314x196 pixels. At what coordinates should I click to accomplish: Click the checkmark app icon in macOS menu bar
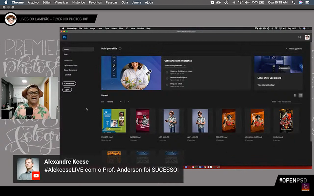coord(212,2)
